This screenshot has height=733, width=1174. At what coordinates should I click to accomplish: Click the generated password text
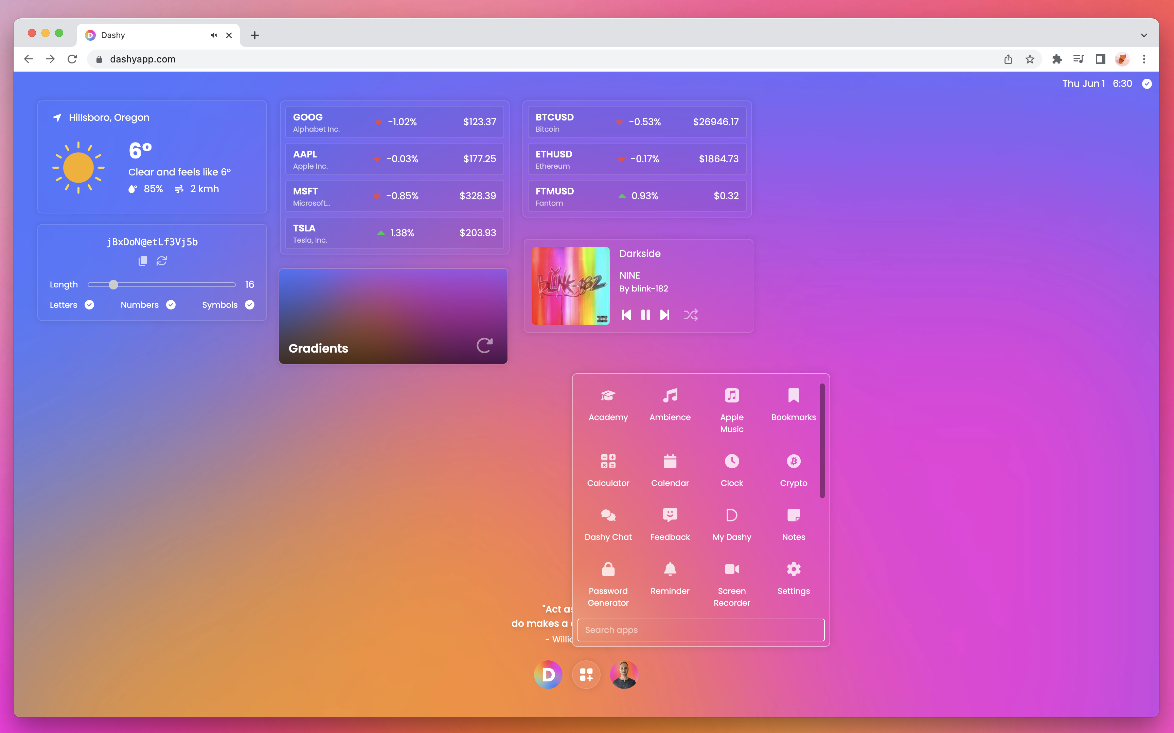click(x=152, y=242)
